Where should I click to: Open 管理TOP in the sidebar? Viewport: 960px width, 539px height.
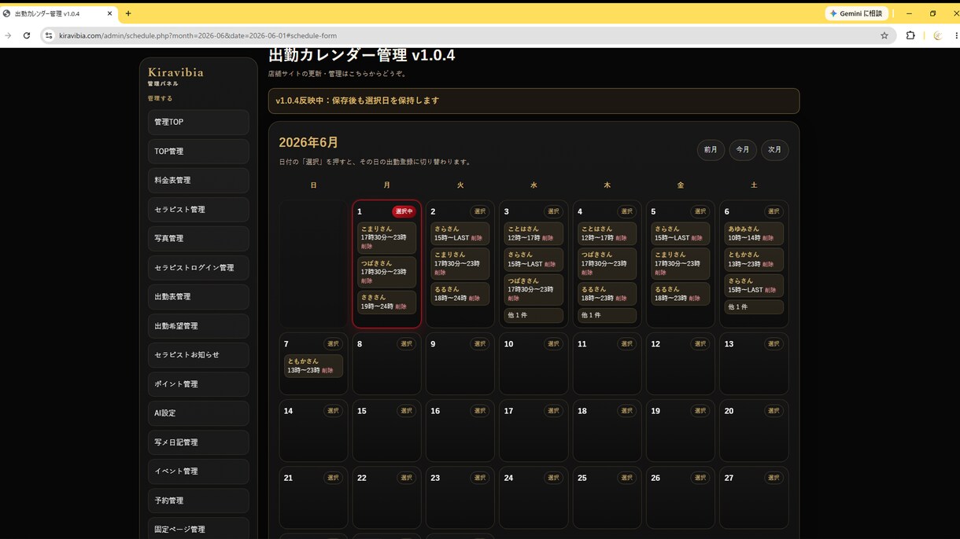pyautogui.click(x=198, y=122)
